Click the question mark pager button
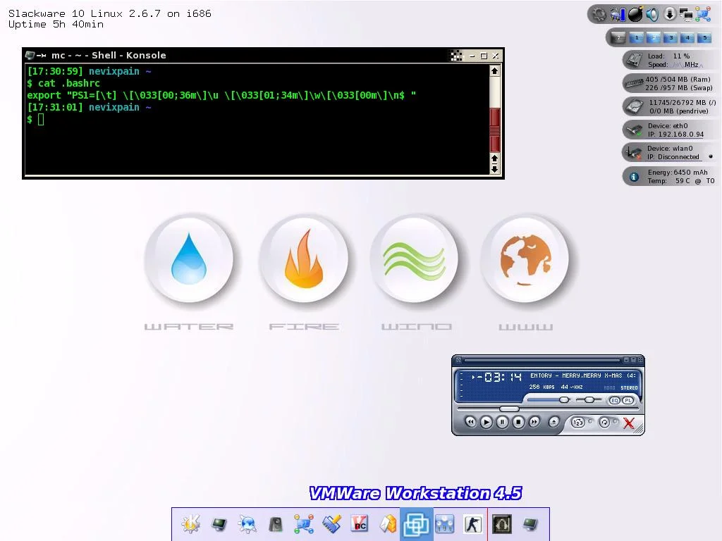Screen dimensions: 722x541 pyautogui.click(x=619, y=38)
